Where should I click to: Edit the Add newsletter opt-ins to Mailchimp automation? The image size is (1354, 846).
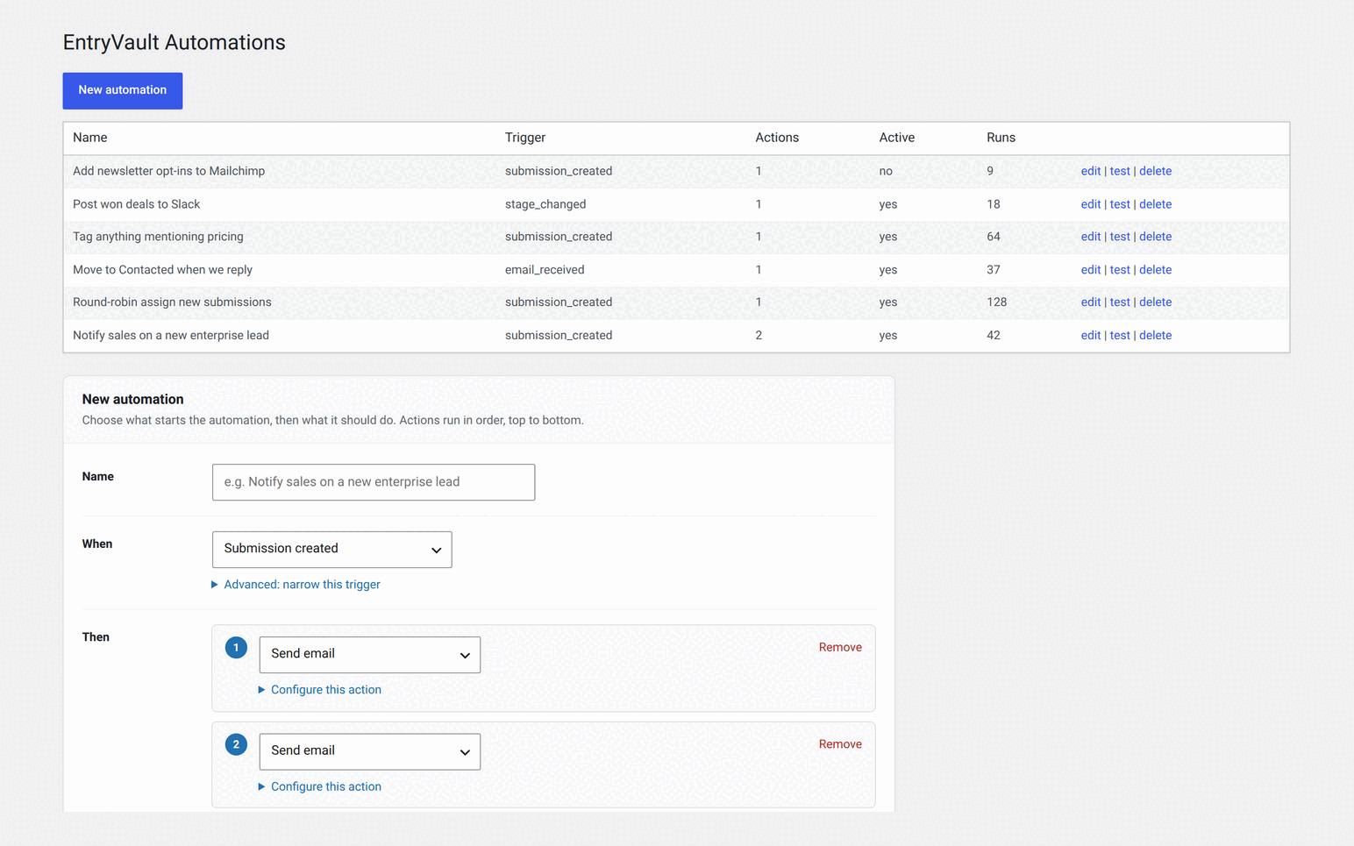1090,171
